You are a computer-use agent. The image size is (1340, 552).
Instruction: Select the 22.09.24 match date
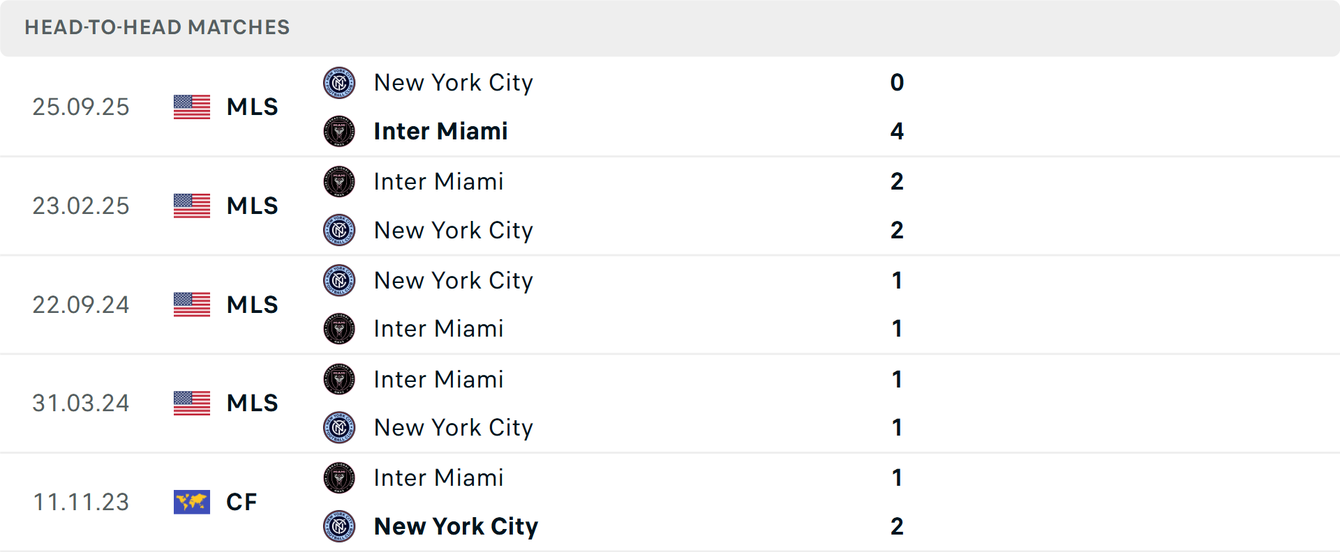click(81, 305)
